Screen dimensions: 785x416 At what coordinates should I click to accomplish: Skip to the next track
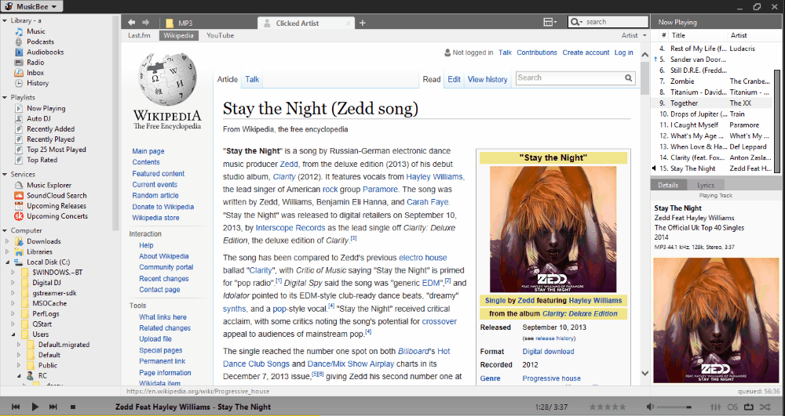(53, 407)
